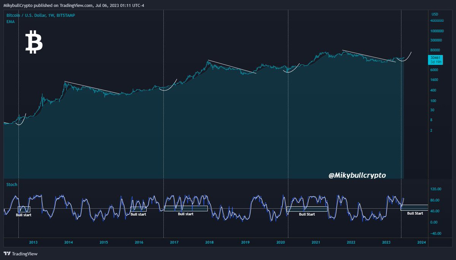Image resolution: width=456 pixels, height=260 pixels.
Task: Click the 2021 time axis label
Action: [316, 242]
